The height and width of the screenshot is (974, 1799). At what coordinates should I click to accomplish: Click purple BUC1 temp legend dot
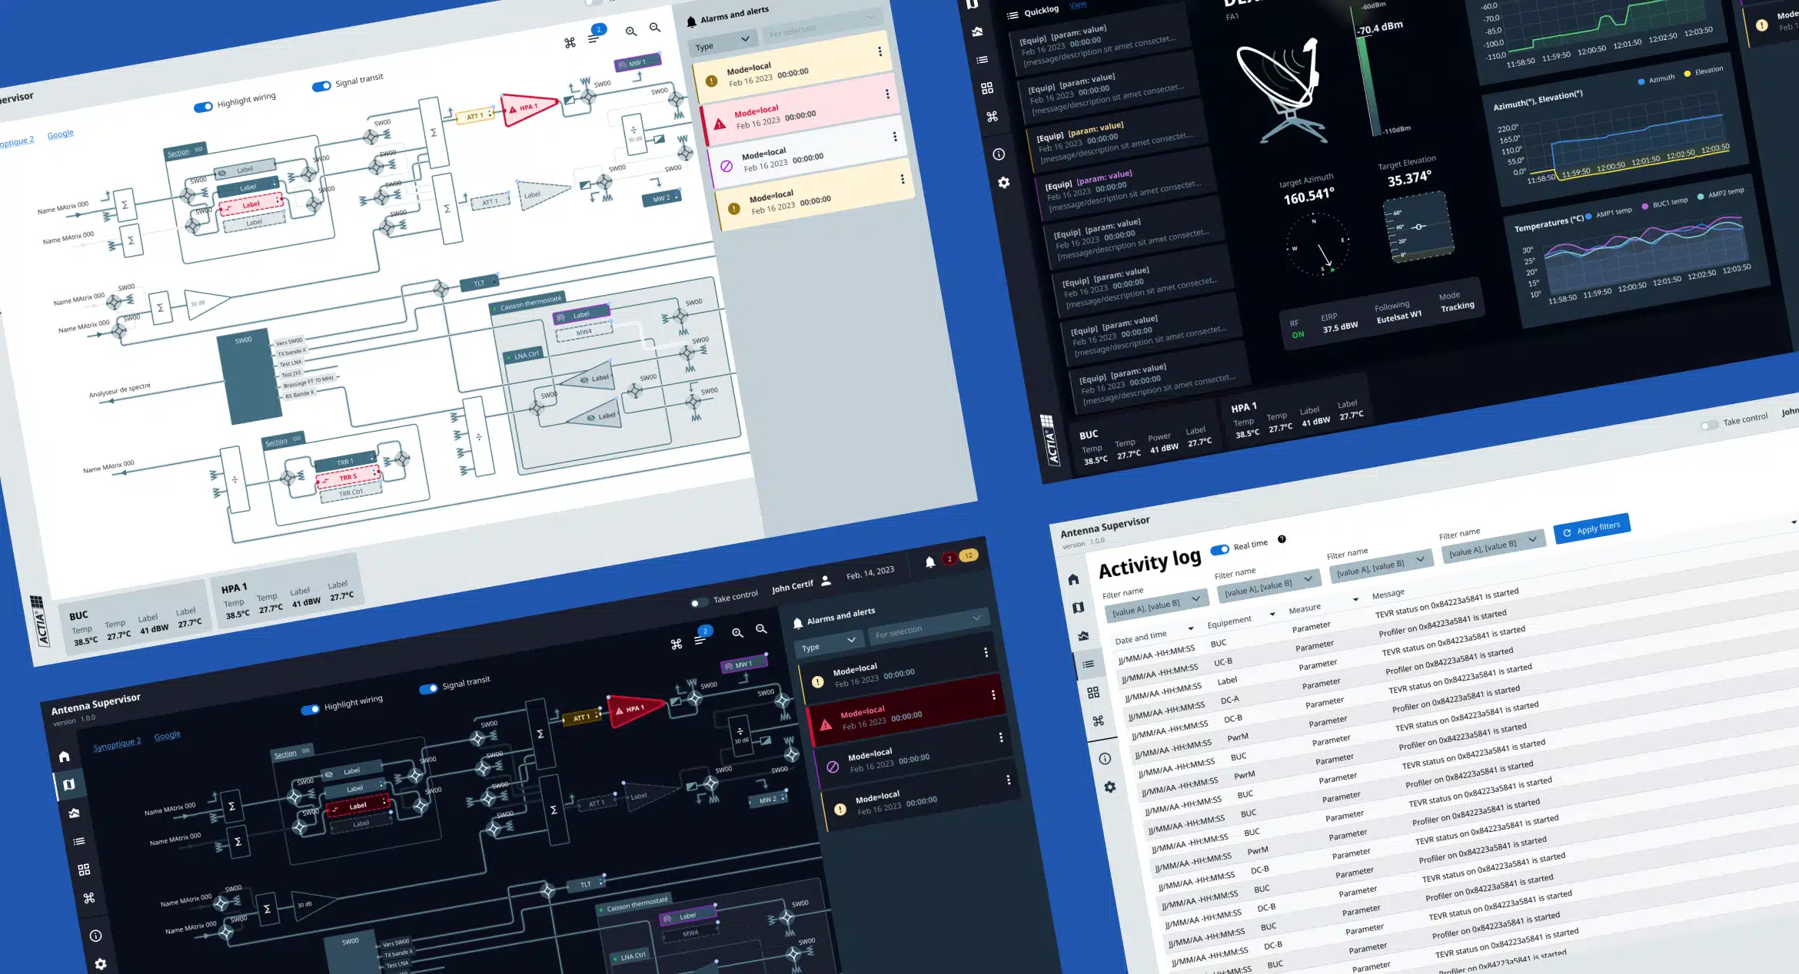pos(1644,206)
